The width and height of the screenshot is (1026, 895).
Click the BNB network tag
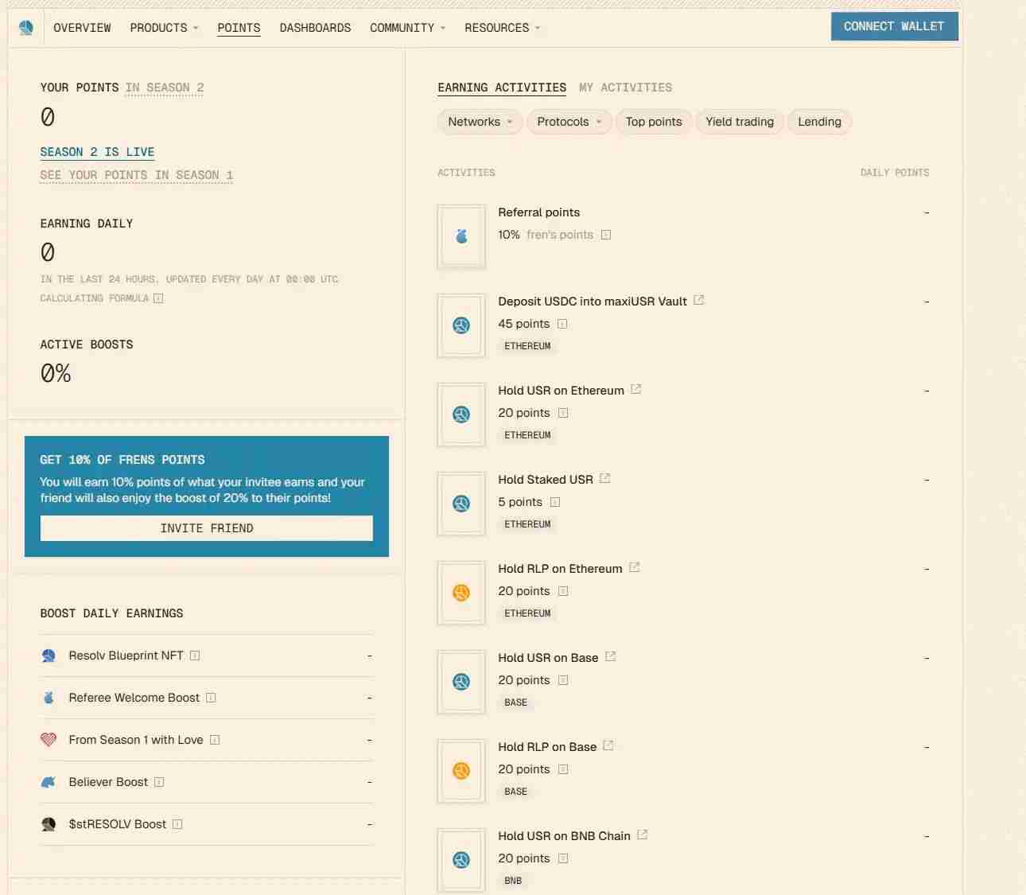click(513, 881)
